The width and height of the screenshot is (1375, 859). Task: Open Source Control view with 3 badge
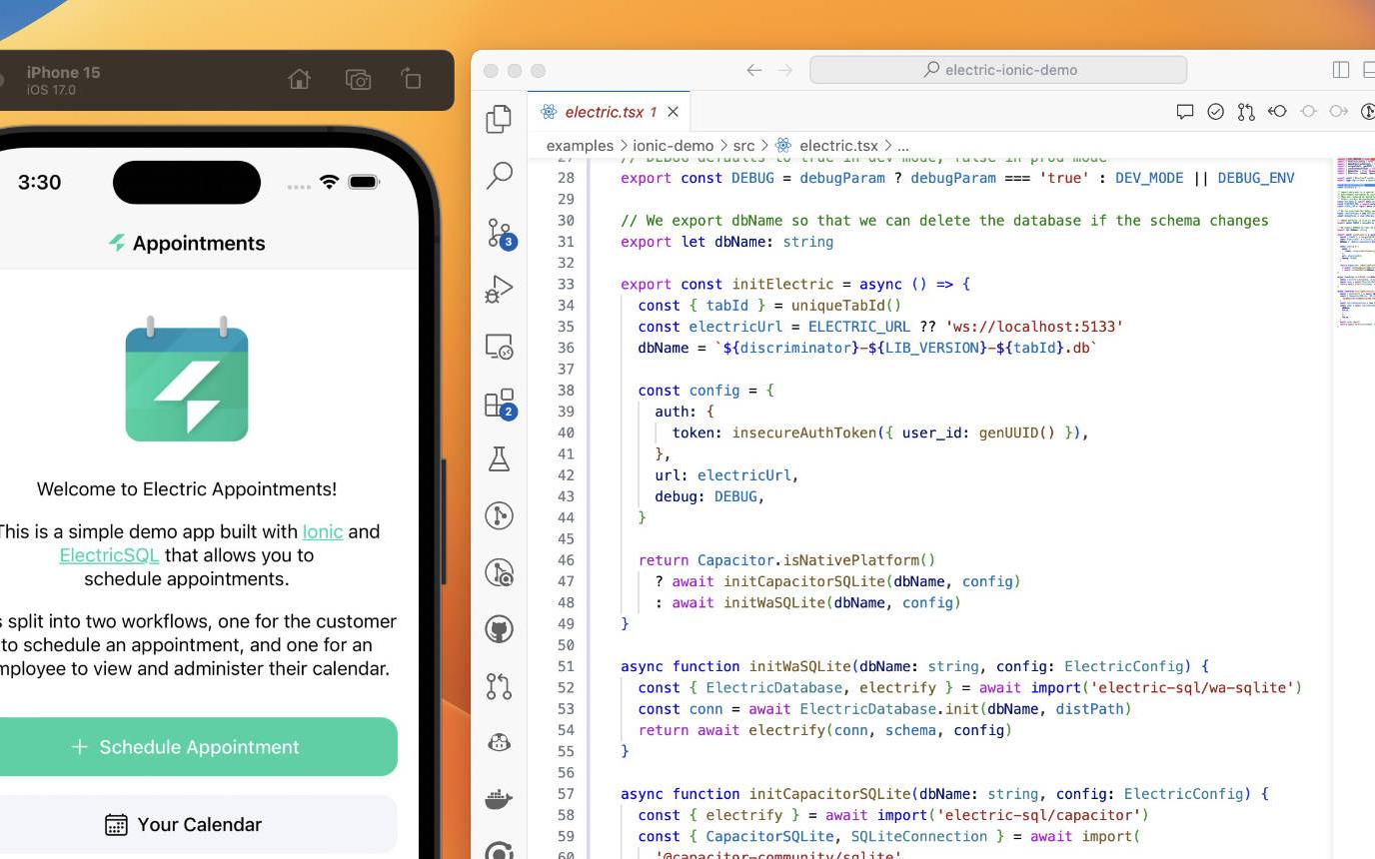click(x=499, y=233)
